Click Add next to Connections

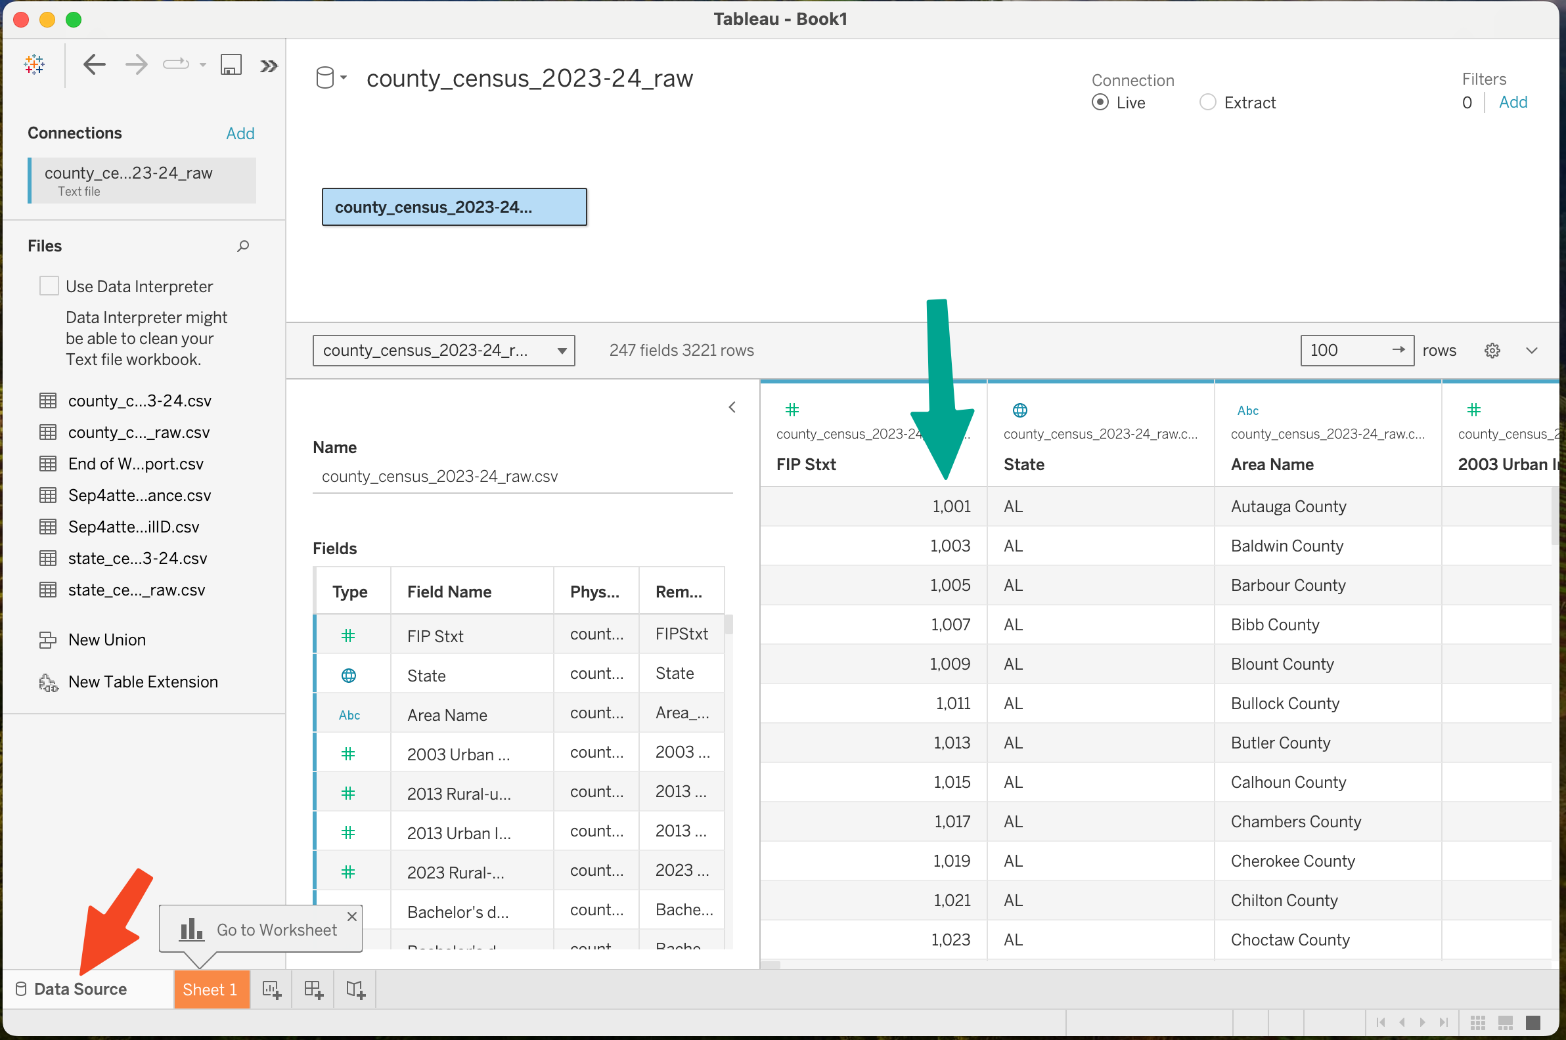pyautogui.click(x=240, y=133)
